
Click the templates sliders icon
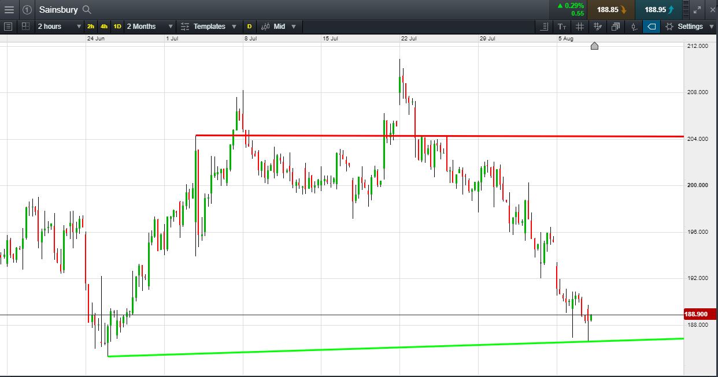click(185, 27)
